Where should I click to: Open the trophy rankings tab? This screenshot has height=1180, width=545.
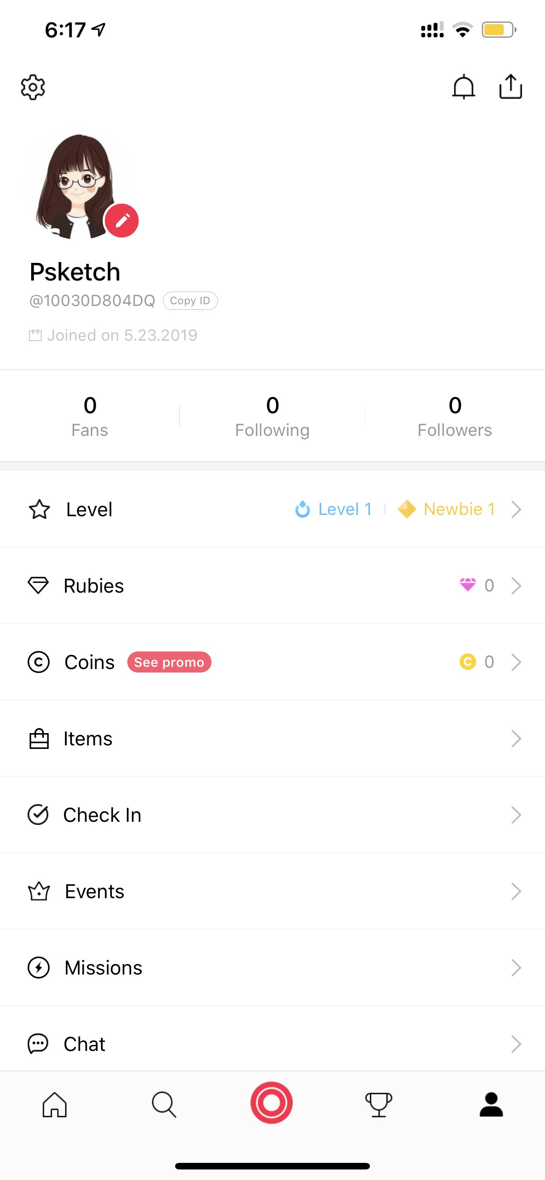click(x=379, y=1104)
